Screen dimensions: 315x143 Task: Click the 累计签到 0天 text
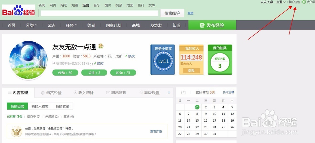[205, 93]
